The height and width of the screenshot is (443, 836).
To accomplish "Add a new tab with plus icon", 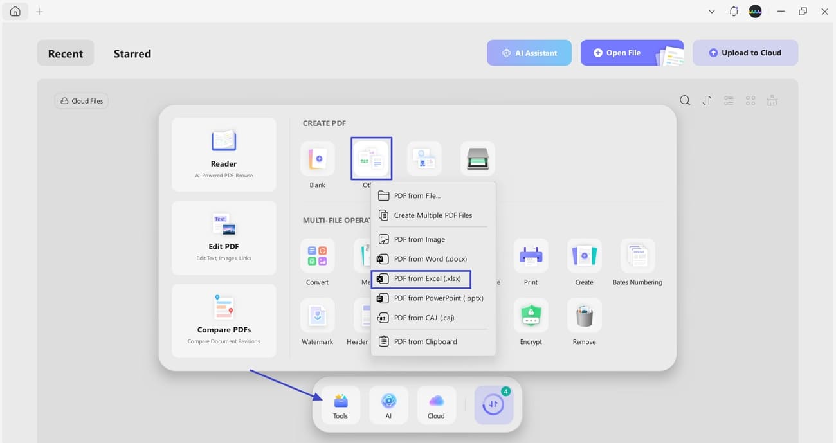I will pos(39,12).
